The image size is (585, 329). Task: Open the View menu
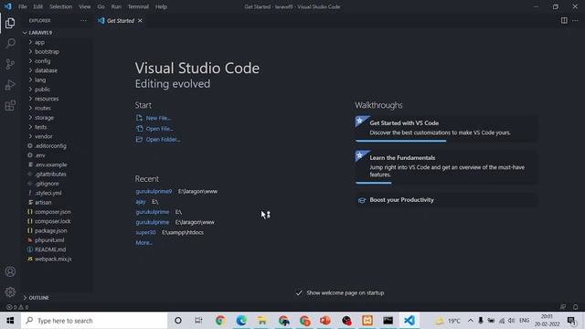pyautogui.click(x=85, y=6)
